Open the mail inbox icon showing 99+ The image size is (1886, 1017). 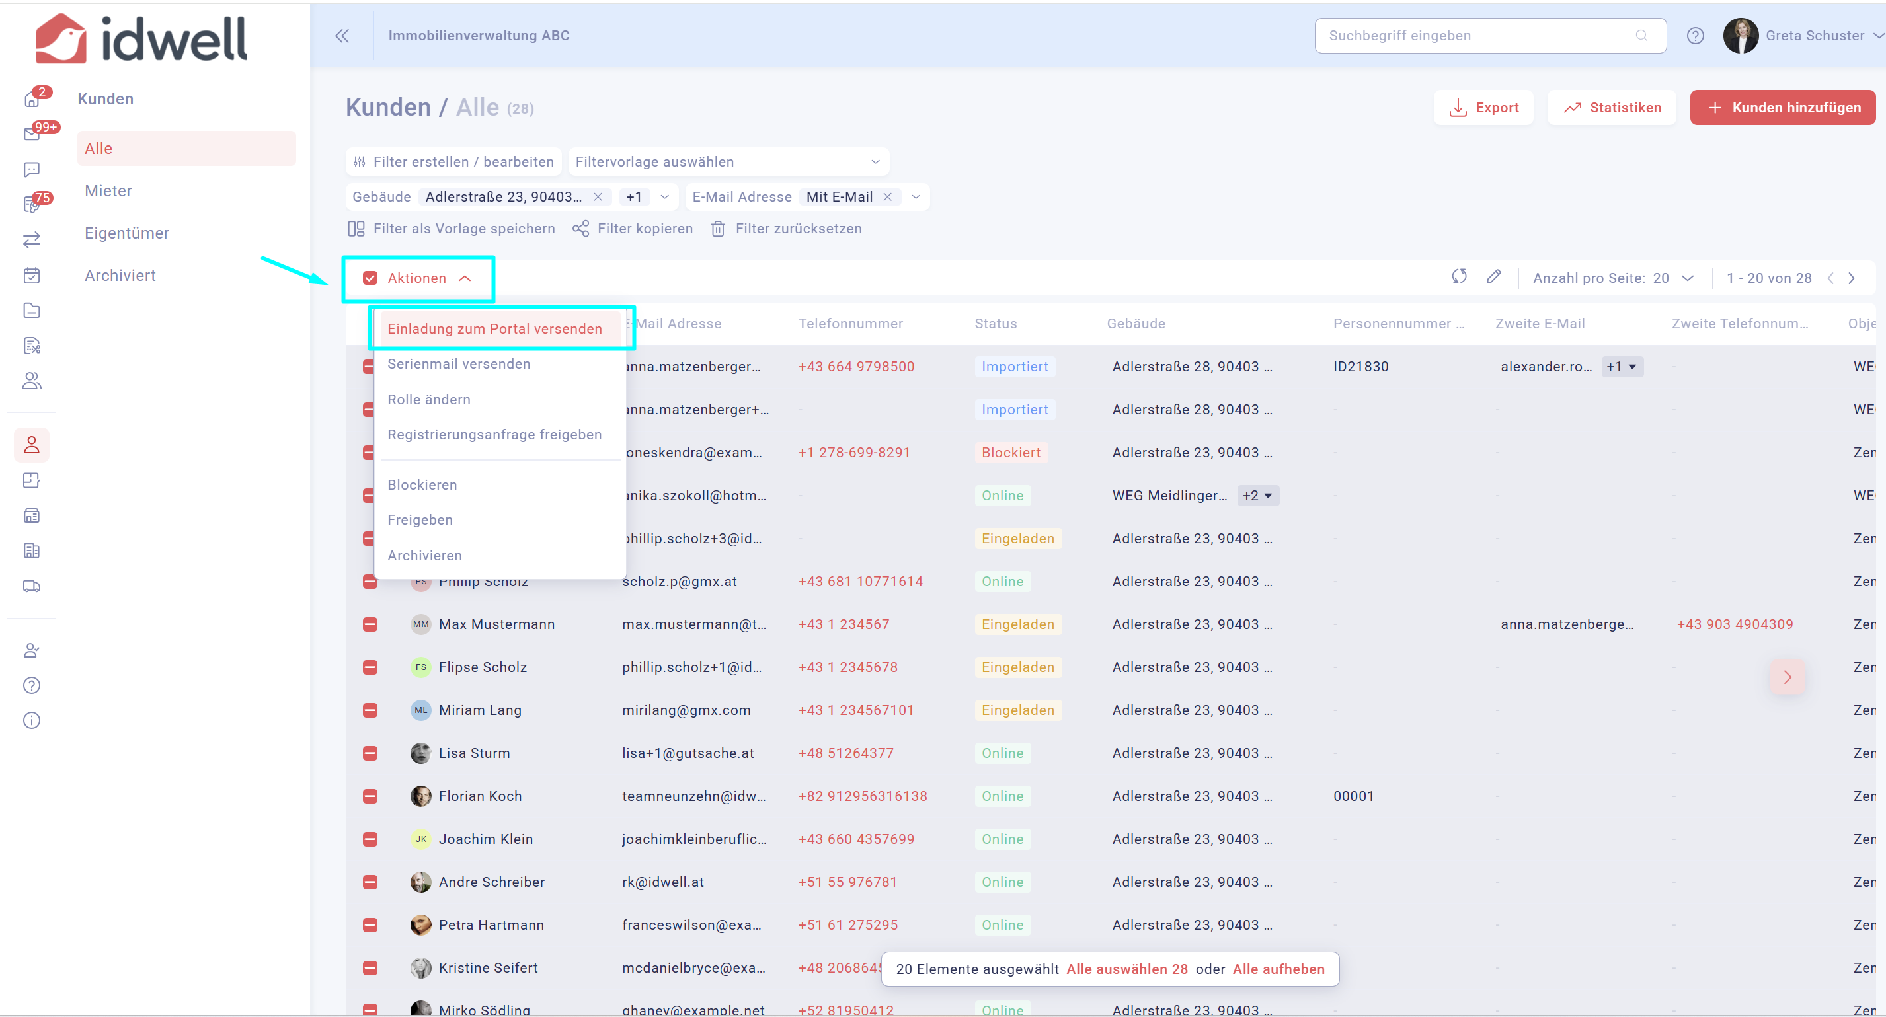coord(32,134)
